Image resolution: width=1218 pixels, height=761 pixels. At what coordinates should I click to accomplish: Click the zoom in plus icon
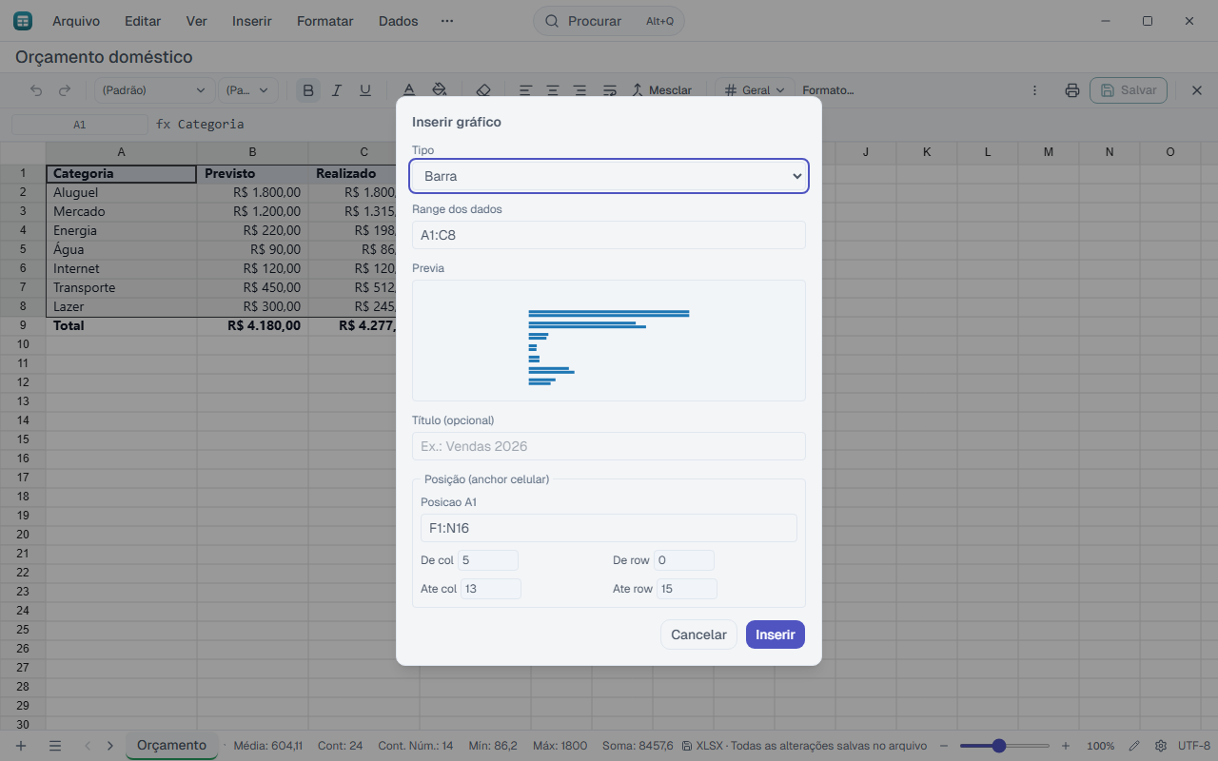(1066, 746)
